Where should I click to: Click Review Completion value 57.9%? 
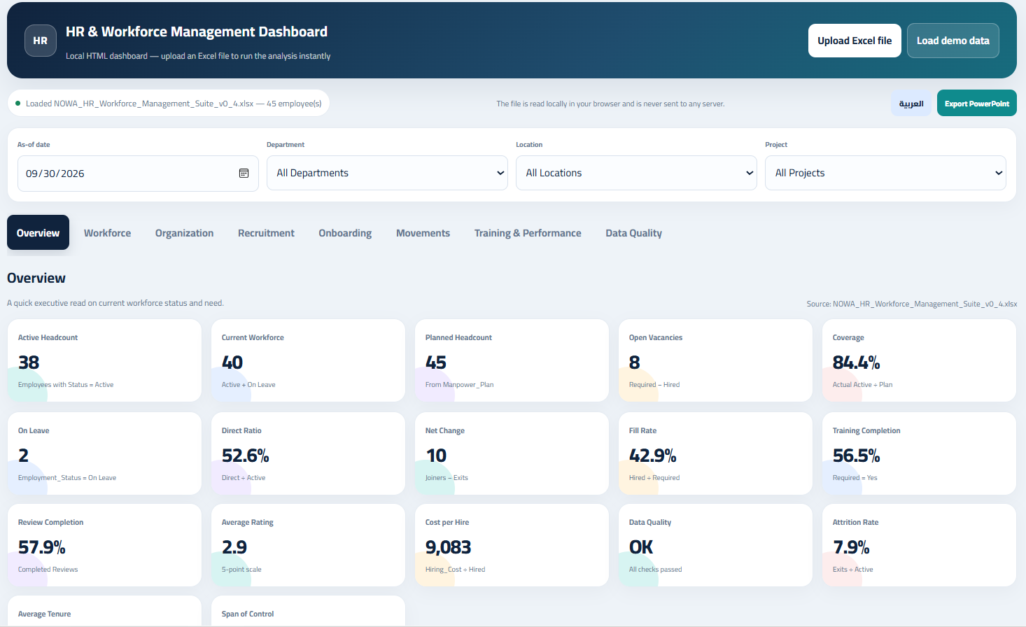pyautogui.click(x=42, y=547)
